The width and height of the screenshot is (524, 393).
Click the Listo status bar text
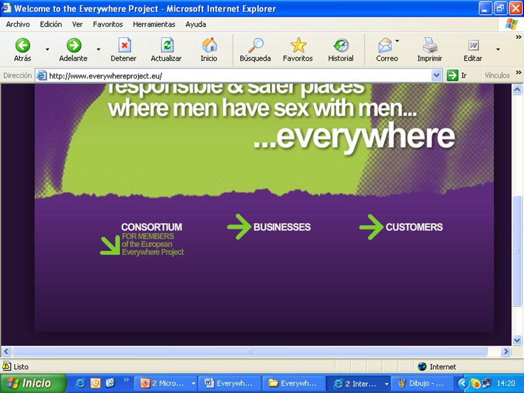(x=21, y=367)
